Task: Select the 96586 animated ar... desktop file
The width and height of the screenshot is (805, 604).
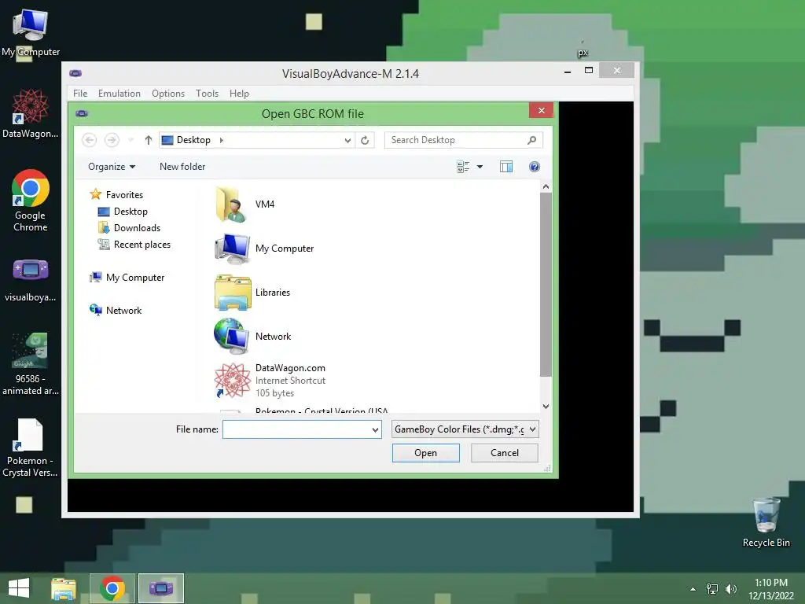Action: pos(31,363)
